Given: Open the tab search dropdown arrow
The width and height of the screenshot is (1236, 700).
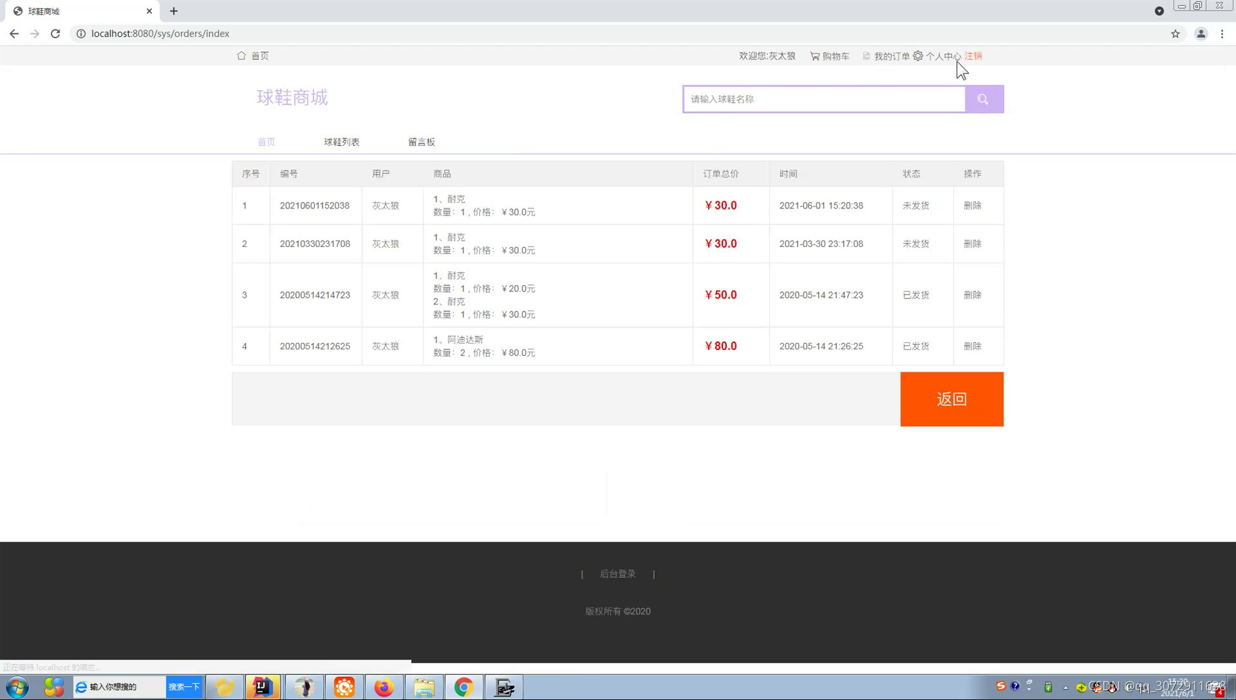Looking at the screenshot, I should (1159, 11).
